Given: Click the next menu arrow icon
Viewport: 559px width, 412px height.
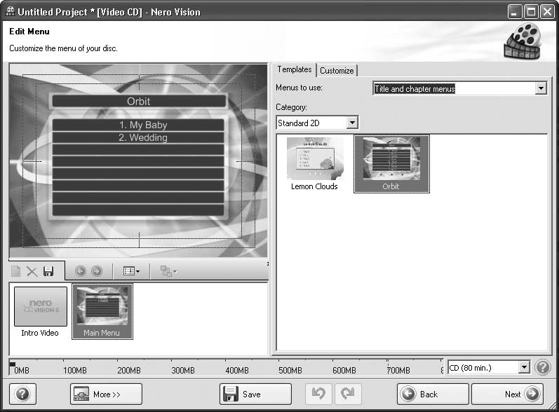Looking at the screenshot, I should (96, 271).
